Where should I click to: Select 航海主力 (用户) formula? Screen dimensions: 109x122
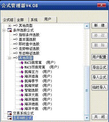pos(38,72)
